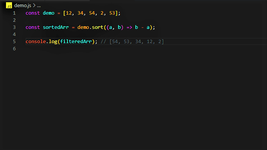Image resolution: width=267 pixels, height=150 pixels.
Task: Open the breadcrumb ellipsis symbol picker
Action: click(39, 6)
